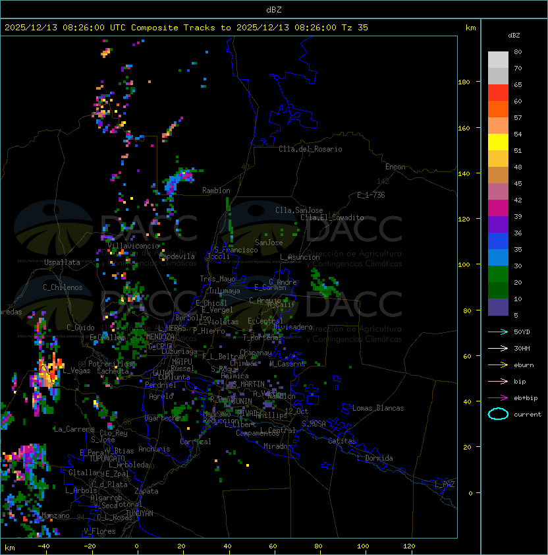Select the slate 10 dBZ legend swatch
Viewport: 548px width, 555px height.
tap(498, 307)
